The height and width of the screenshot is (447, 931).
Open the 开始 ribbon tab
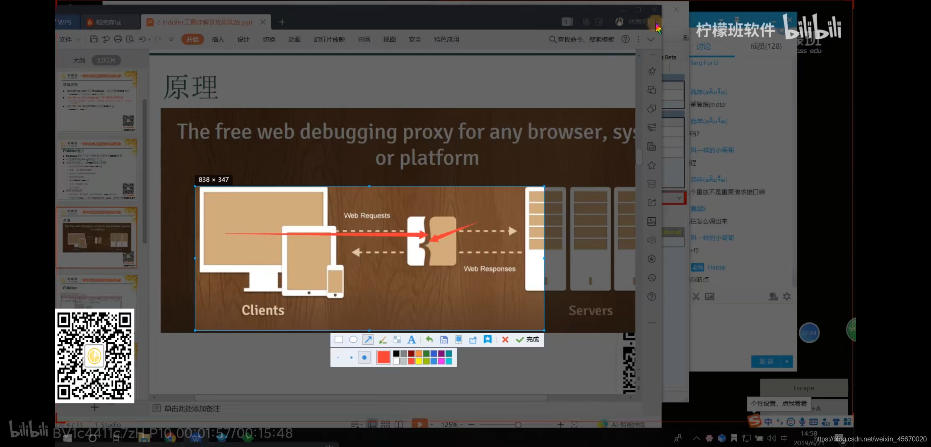click(x=193, y=39)
